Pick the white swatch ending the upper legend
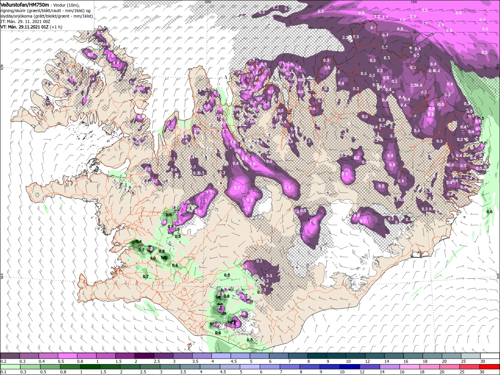Screen dimensions: 500x375 pos(490,356)
